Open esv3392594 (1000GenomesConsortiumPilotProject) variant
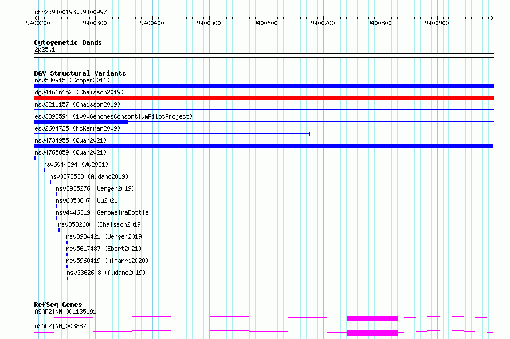 pos(113,116)
